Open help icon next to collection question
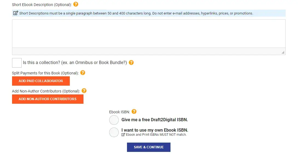 pos(131,62)
